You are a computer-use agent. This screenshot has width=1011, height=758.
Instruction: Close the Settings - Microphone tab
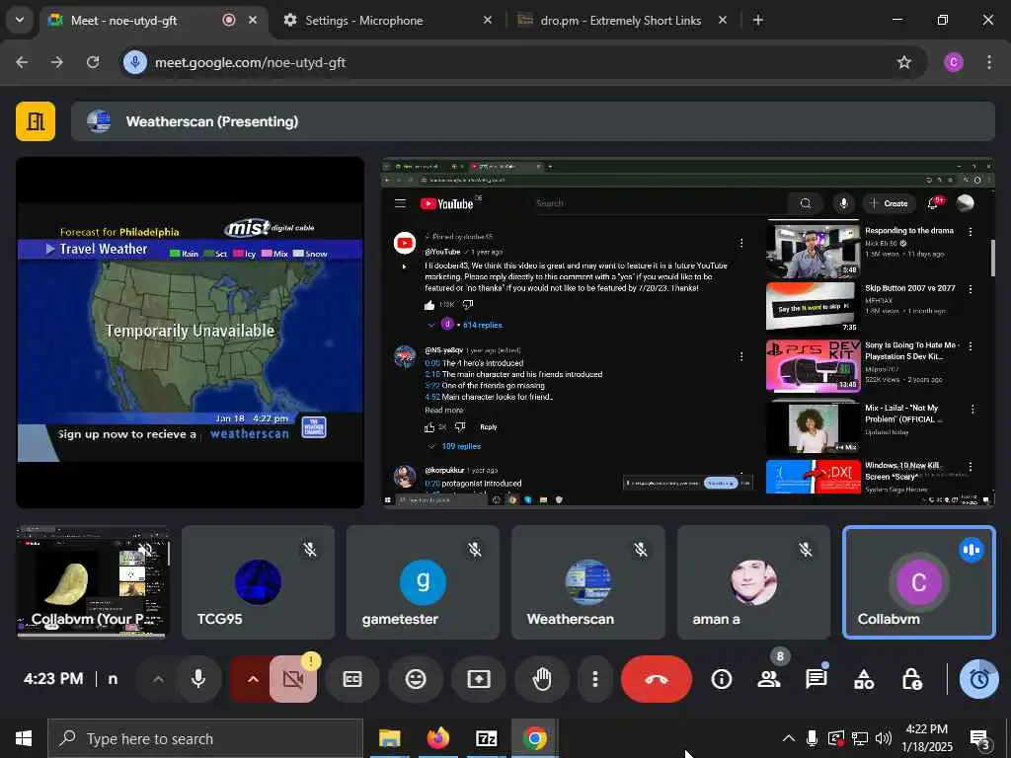[x=488, y=20]
